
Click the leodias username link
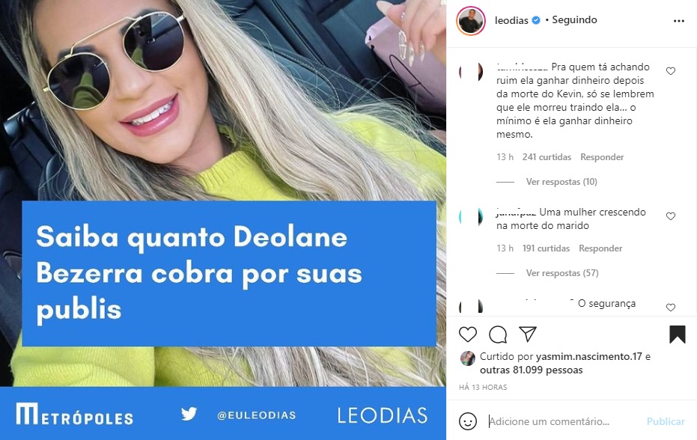511,20
